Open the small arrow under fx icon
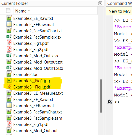This screenshot has width=132, height=135. click(111, 104)
